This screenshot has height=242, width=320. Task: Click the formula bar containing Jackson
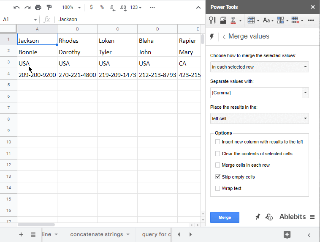click(x=130, y=19)
